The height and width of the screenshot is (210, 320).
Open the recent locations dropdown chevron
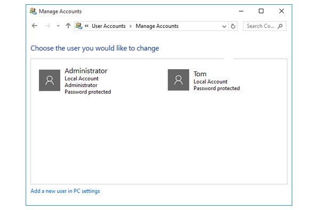pos(58,26)
